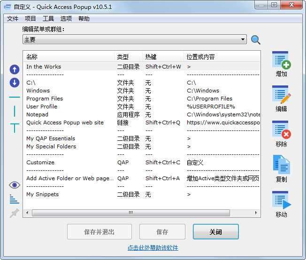Click the magnifier search icon
This screenshot has height=260, width=306.
pos(255,40)
